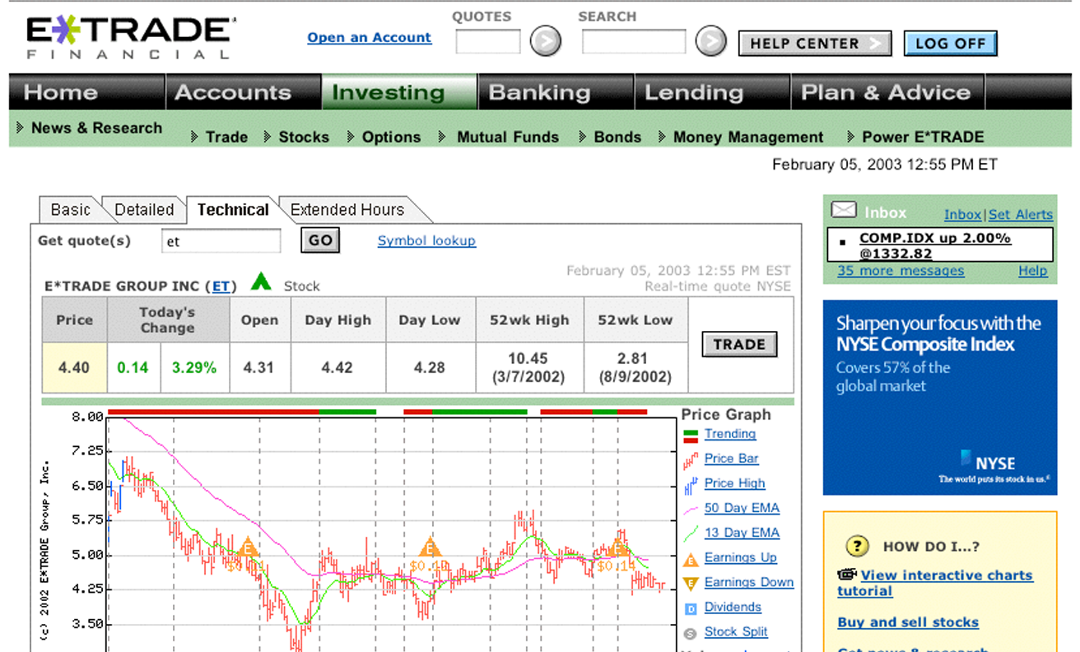This screenshot has height=652, width=1080.
Task: Click the NYSE logo in the ad
Action: pos(988,461)
